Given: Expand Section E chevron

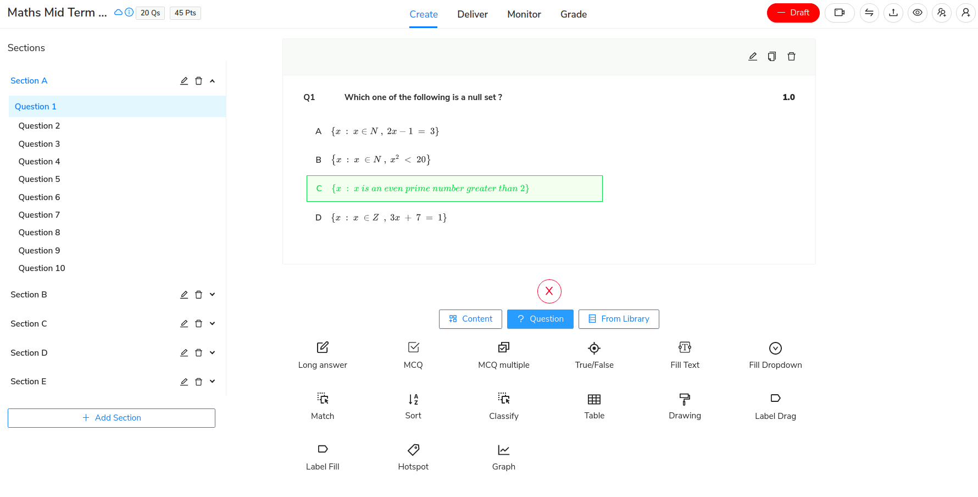Looking at the screenshot, I should coord(212,382).
